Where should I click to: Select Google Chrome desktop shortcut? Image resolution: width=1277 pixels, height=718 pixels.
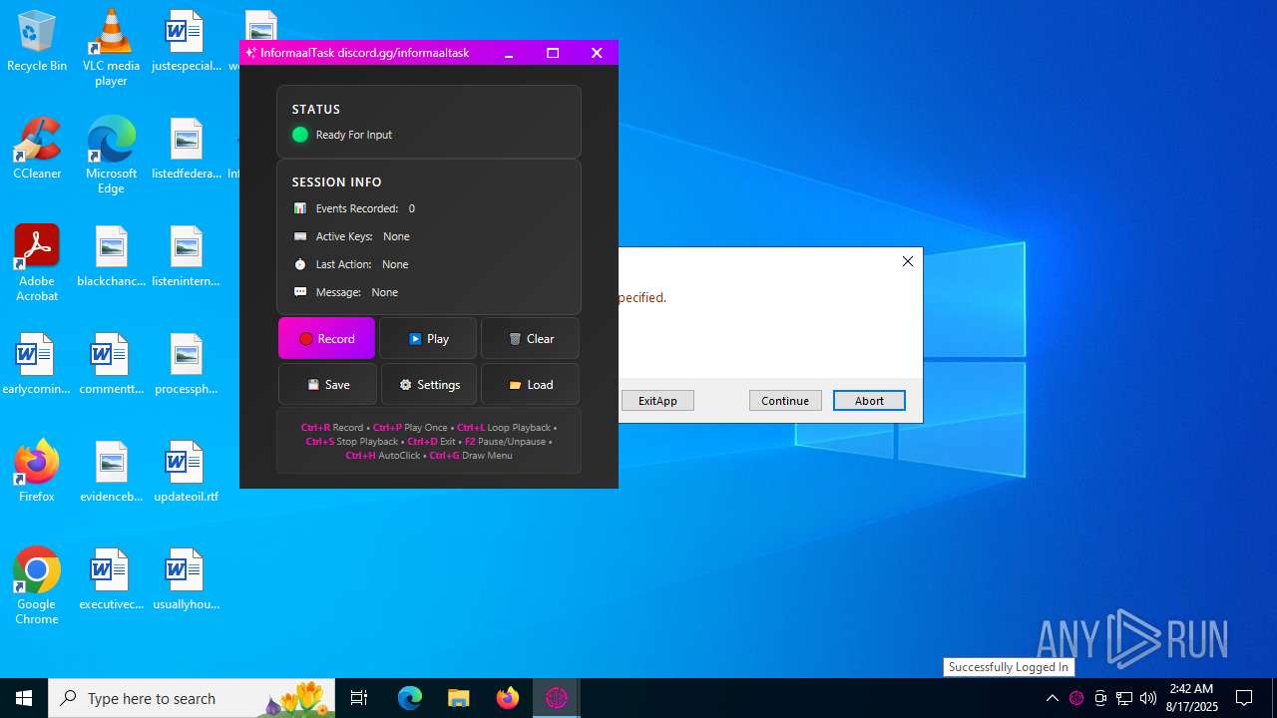[37, 586]
